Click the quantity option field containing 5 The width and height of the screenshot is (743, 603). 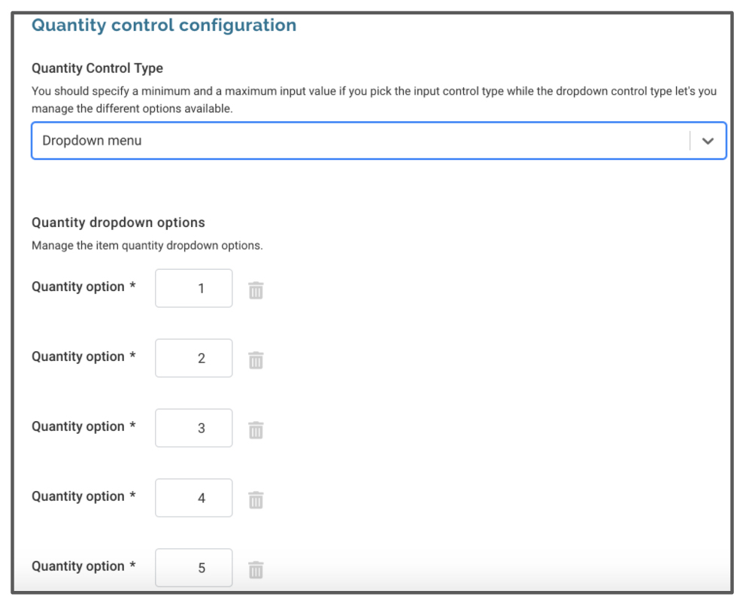click(x=194, y=568)
